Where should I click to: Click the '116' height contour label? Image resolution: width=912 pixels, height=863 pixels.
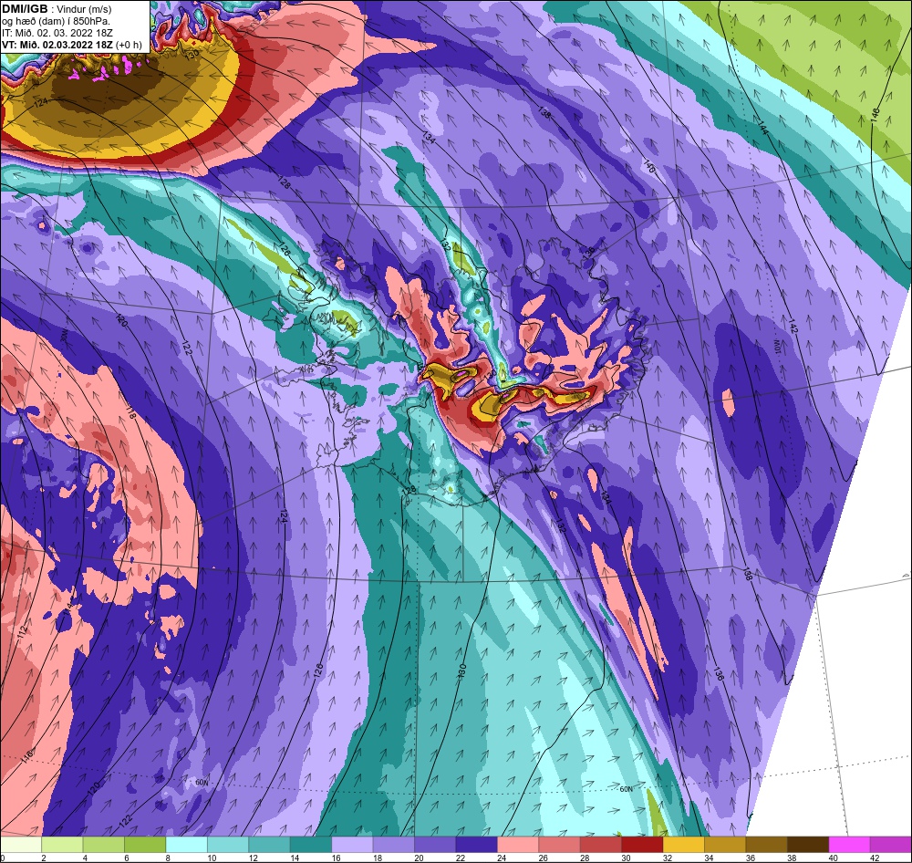(x=27, y=756)
